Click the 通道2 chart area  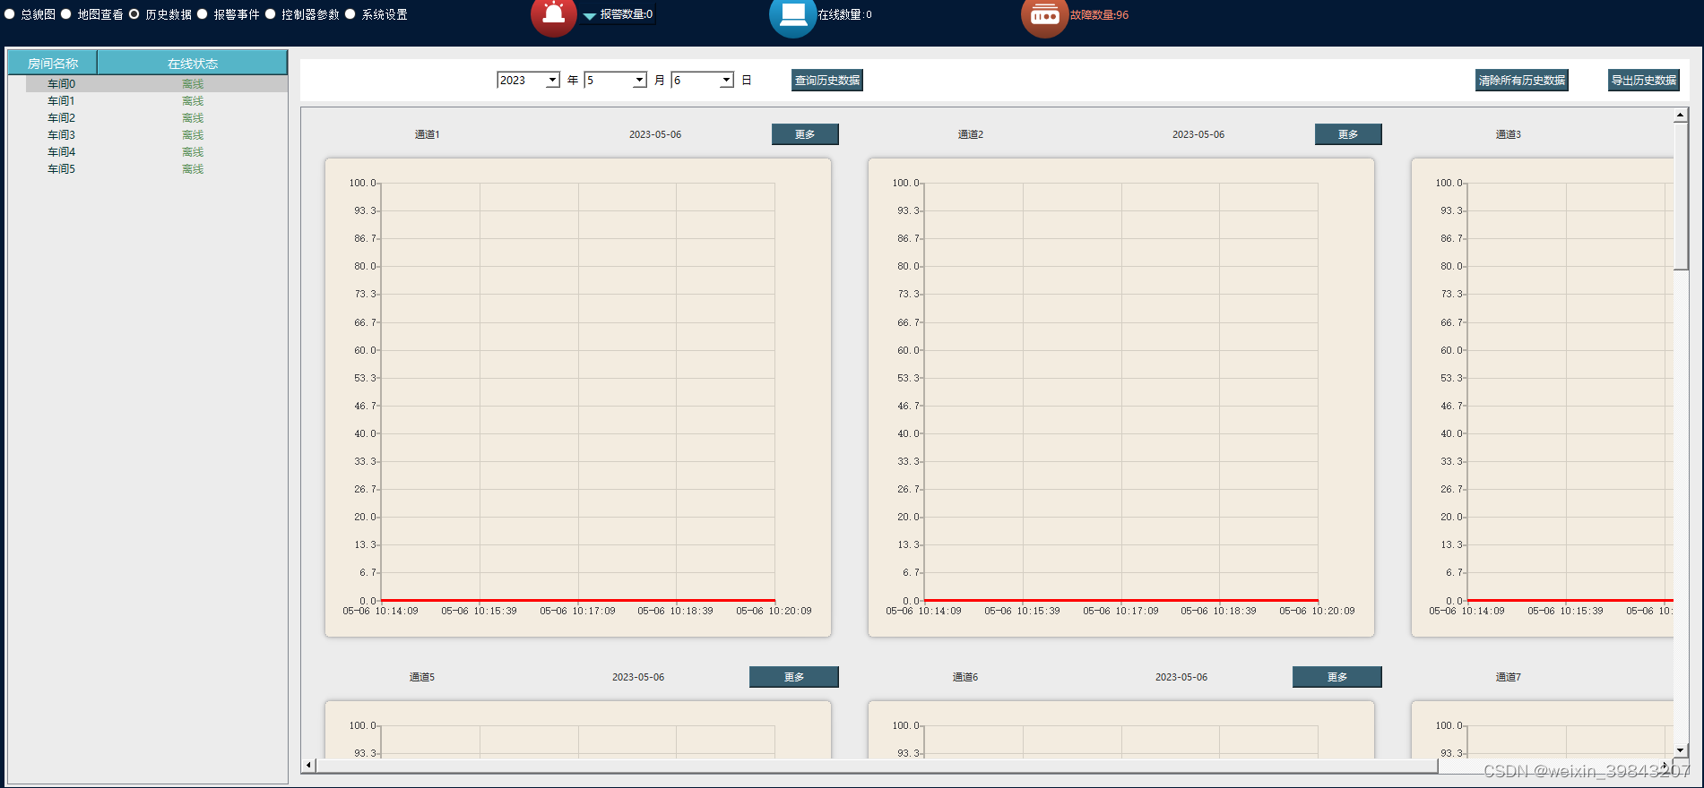tap(1121, 398)
